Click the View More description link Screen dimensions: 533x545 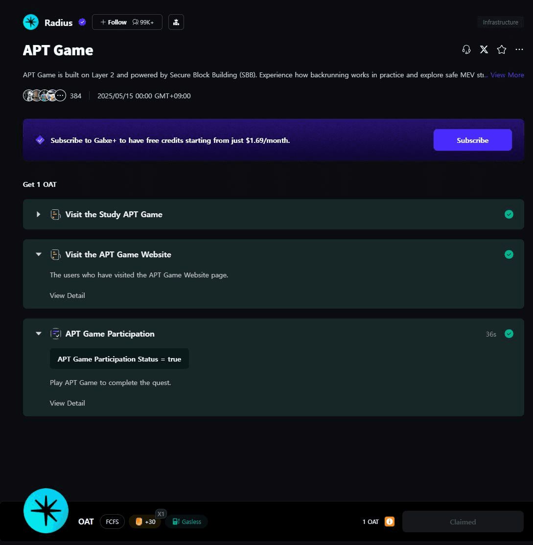(x=507, y=75)
